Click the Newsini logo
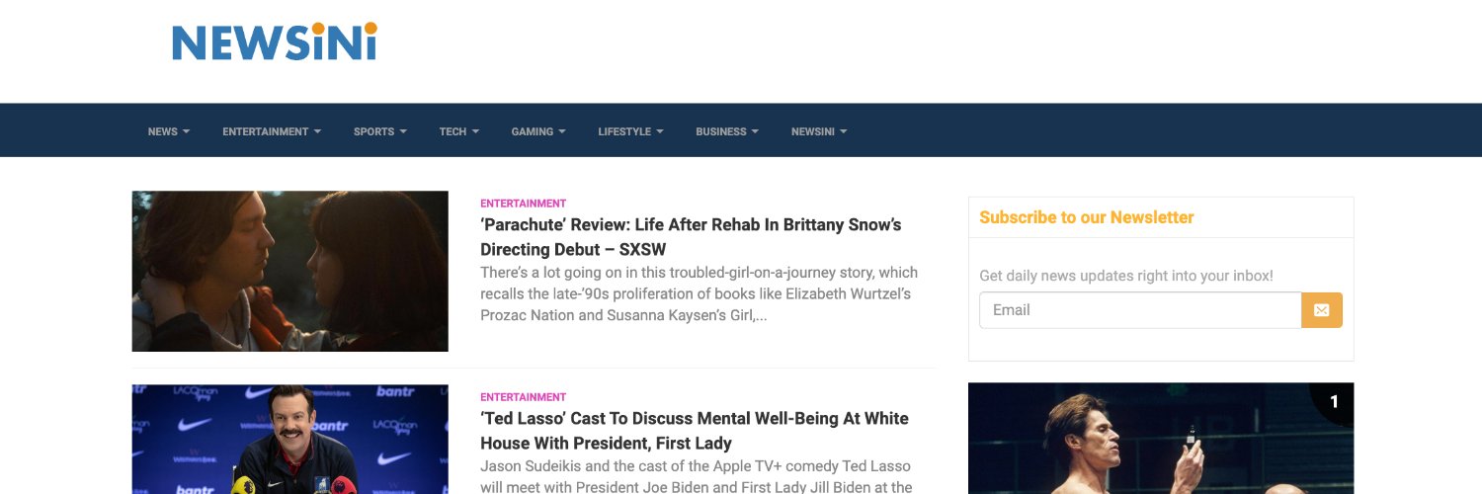 (275, 41)
